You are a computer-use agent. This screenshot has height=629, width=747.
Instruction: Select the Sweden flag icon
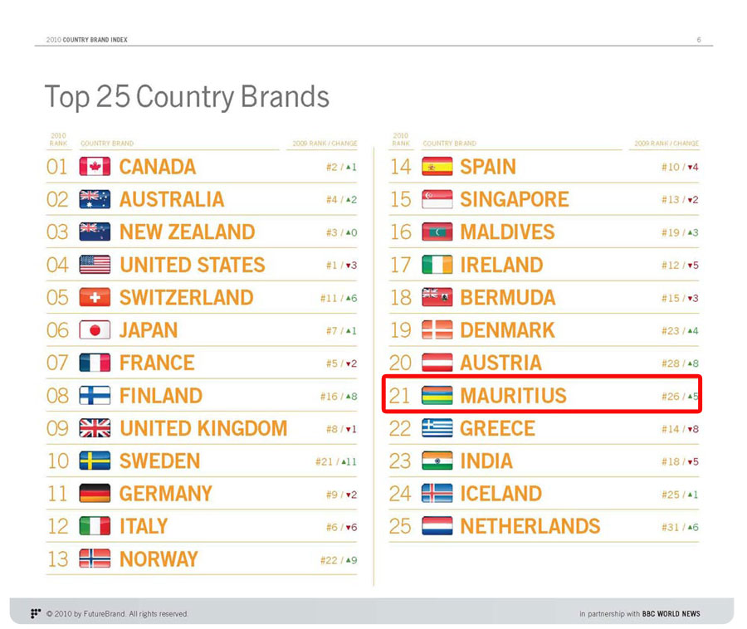(x=95, y=461)
